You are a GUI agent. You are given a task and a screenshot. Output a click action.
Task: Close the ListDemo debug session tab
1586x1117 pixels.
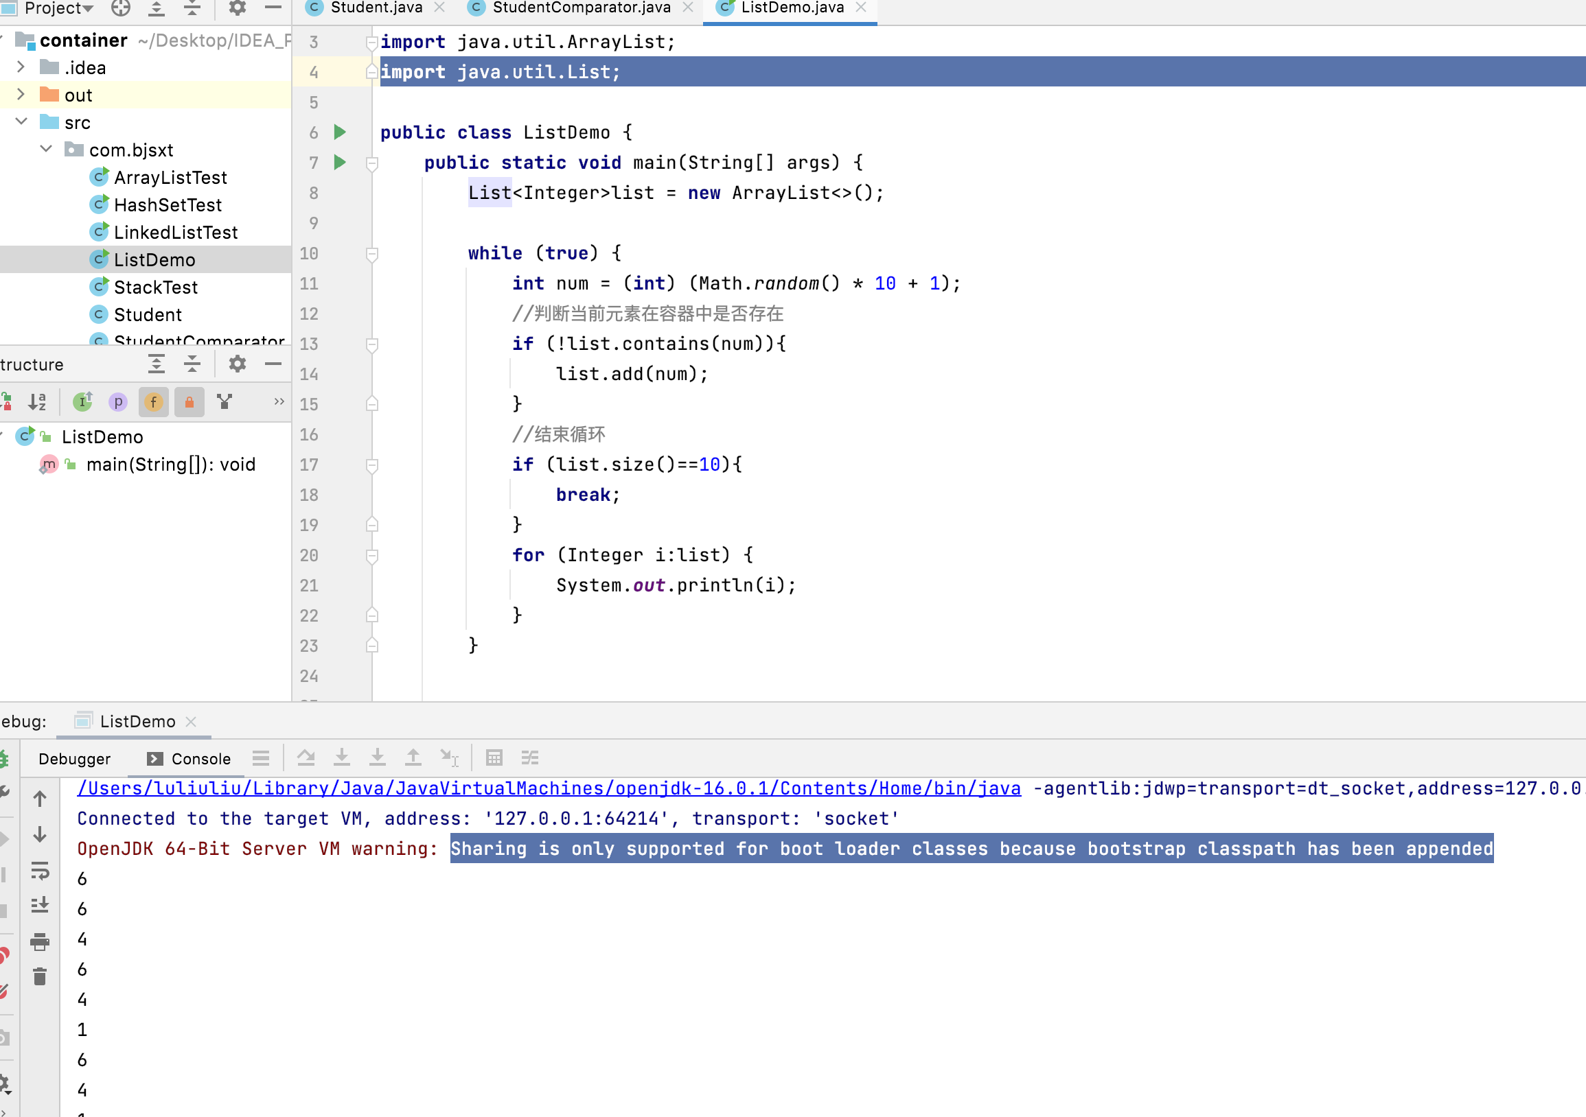pyautogui.click(x=192, y=721)
